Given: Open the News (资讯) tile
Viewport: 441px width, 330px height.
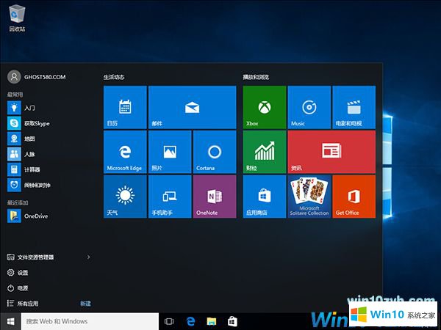Looking at the screenshot, I should click(331, 152).
